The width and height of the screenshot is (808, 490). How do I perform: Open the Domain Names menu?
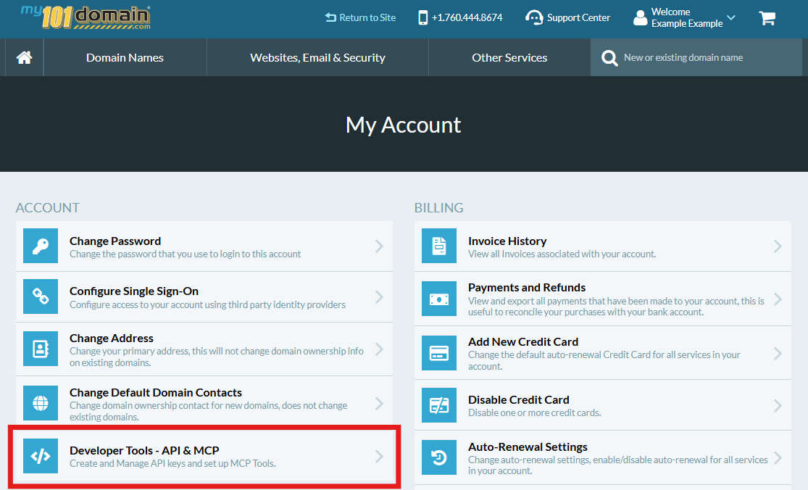click(125, 57)
